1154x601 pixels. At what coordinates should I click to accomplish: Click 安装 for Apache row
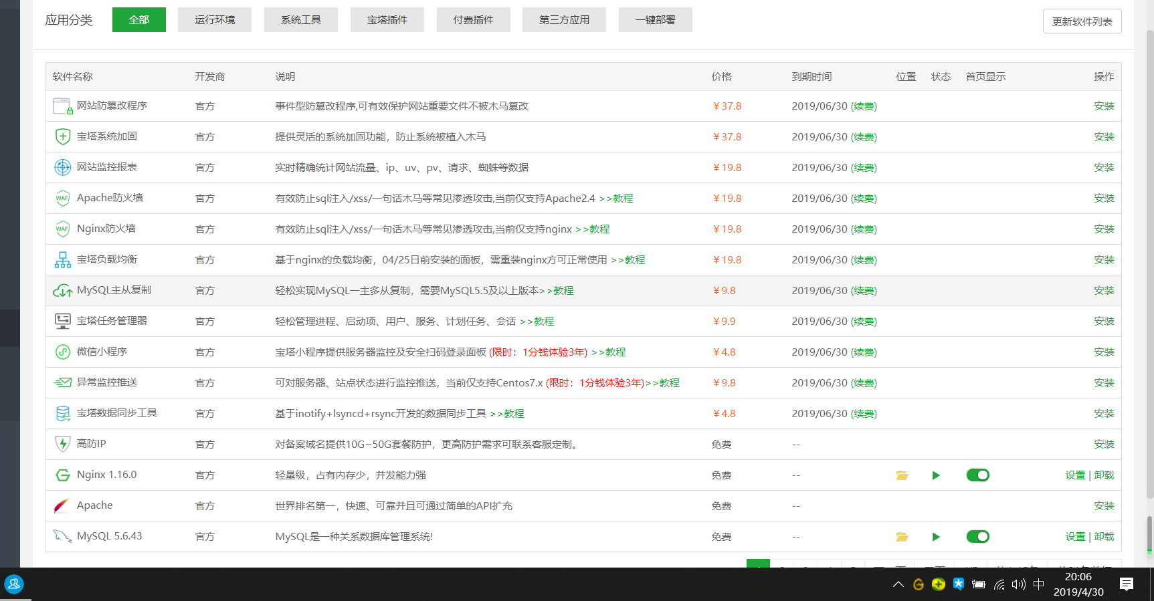tap(1104, 506)
